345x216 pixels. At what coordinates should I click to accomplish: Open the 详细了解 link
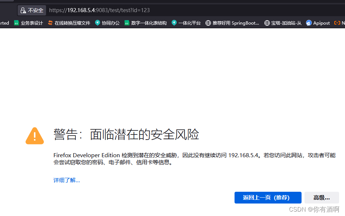(x=67, y=180)
